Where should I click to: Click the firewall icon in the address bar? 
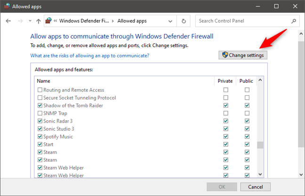48,21
